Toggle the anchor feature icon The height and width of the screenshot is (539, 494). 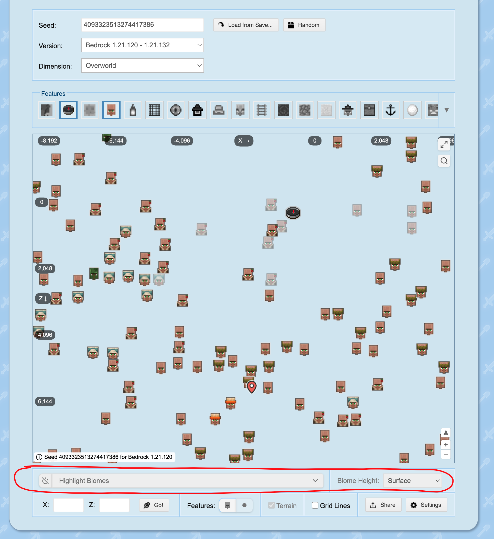point(391,110)
